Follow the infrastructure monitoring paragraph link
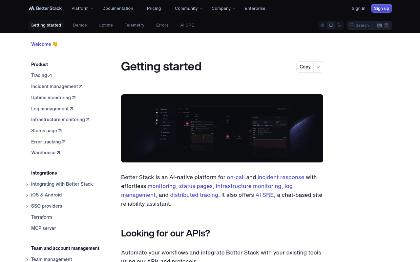 pos(249,186)
